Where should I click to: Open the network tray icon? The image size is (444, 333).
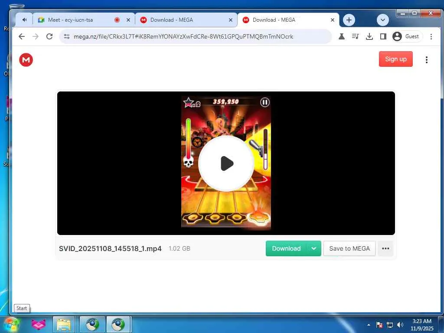coord(390,325)
